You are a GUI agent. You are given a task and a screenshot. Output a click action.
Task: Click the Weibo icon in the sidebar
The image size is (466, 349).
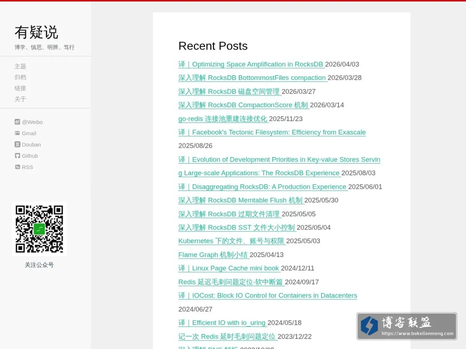(x=17, y=122)
